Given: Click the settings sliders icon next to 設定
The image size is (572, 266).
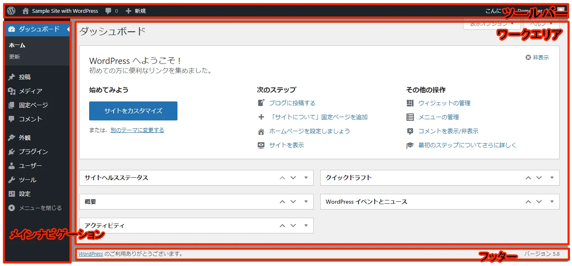Looking at the screenshot, I should point(12,194).
